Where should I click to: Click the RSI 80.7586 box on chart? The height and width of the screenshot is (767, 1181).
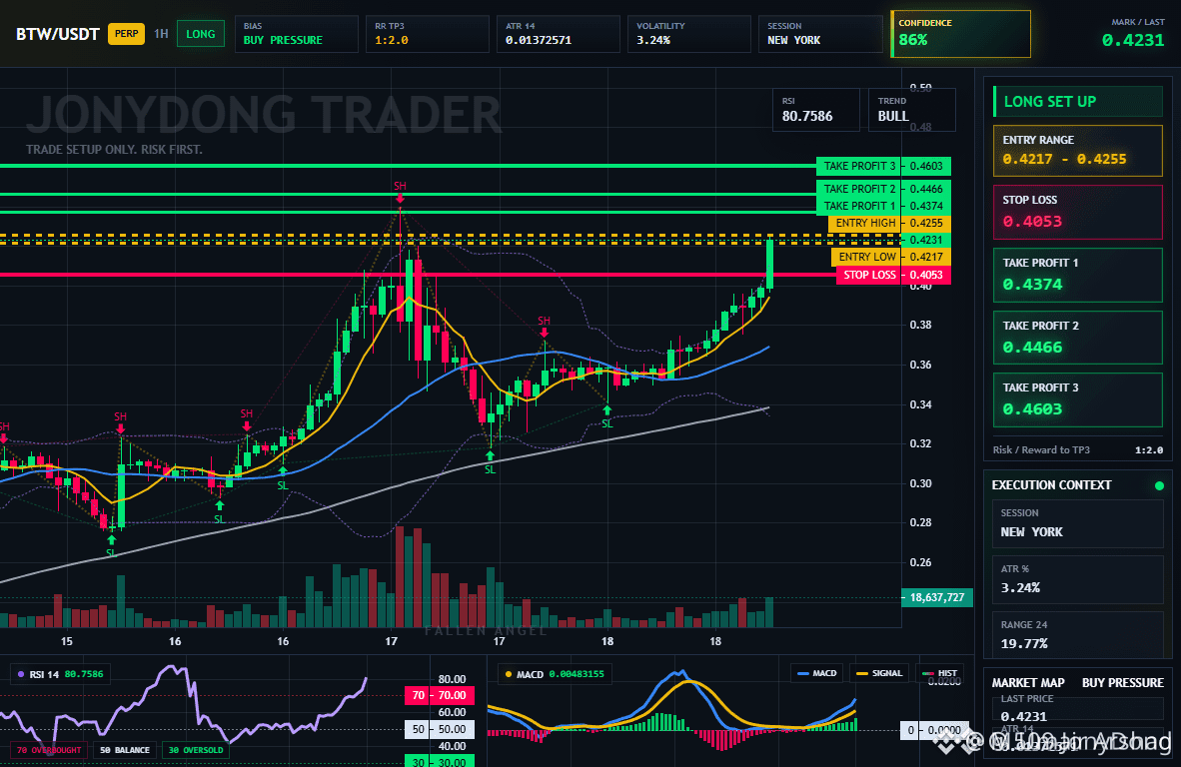pyautogui.click(x=815, y=110)
